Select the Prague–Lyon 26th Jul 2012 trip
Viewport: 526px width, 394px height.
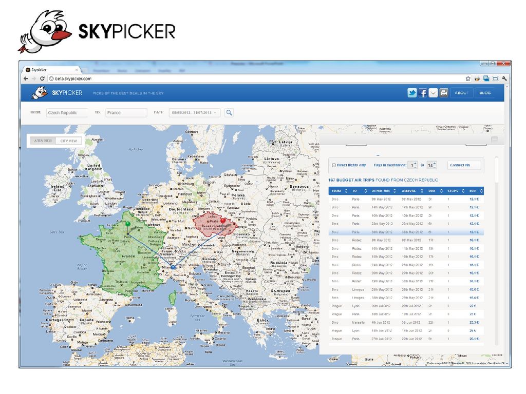click(x=406, y=306)
